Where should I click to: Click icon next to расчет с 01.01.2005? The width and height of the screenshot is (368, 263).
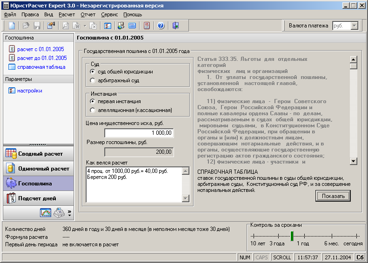click(12, 49)
